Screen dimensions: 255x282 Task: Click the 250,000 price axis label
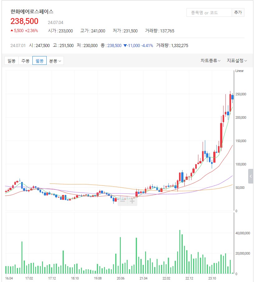[241, 94]
